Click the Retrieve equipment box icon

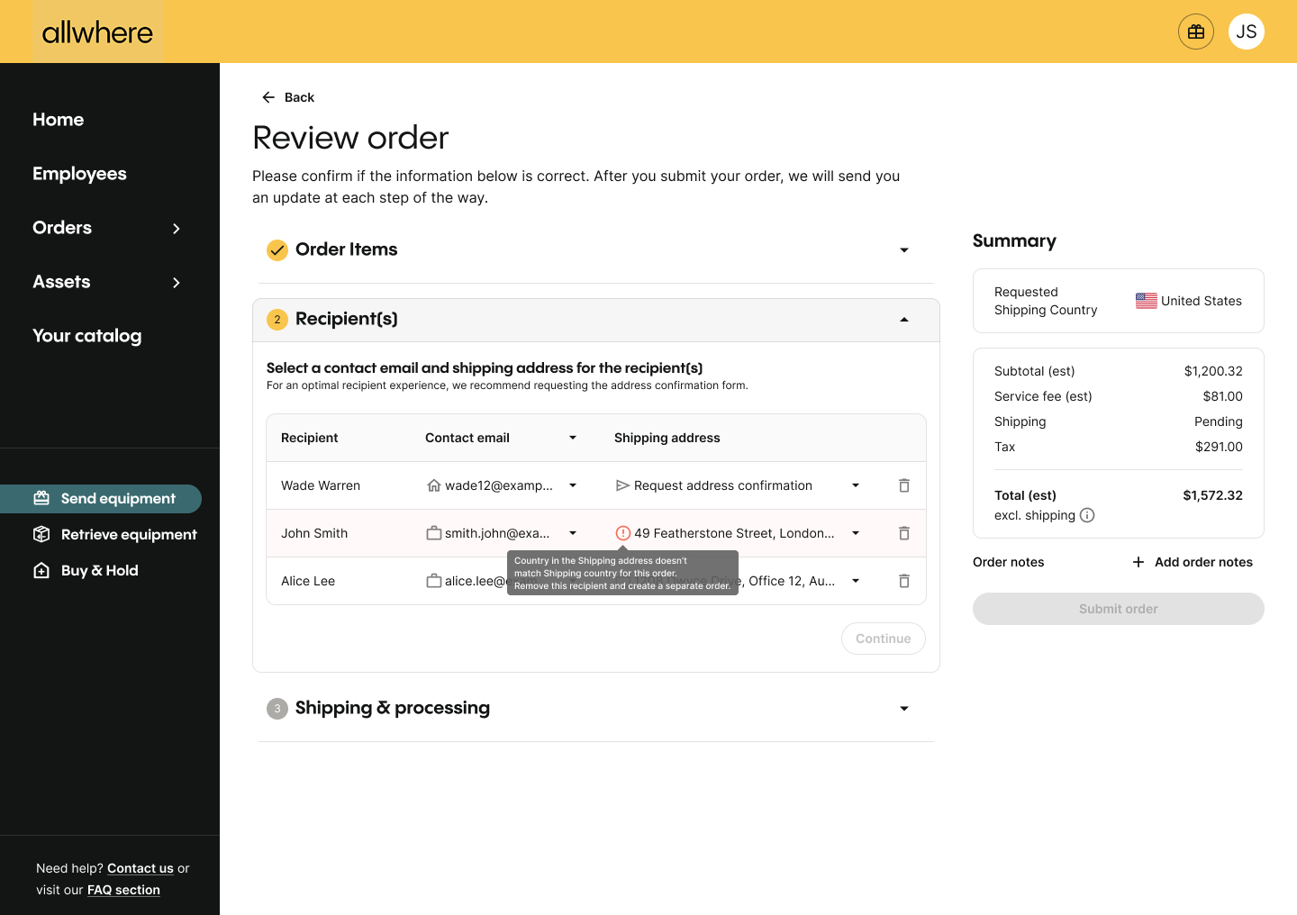(41, 534)
